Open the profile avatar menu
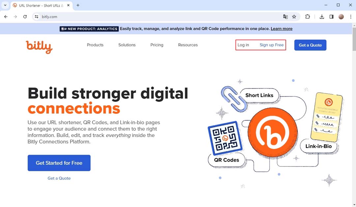 [x=341, y=17]
